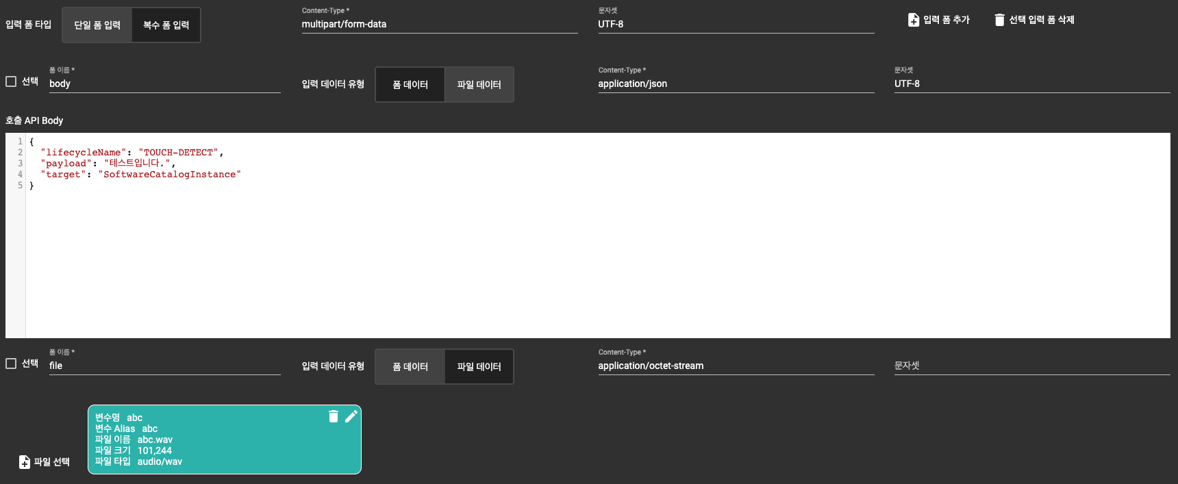Click 입력 데이터 유형 label in the file row
1178x484 pixels.
pos(333,366)
